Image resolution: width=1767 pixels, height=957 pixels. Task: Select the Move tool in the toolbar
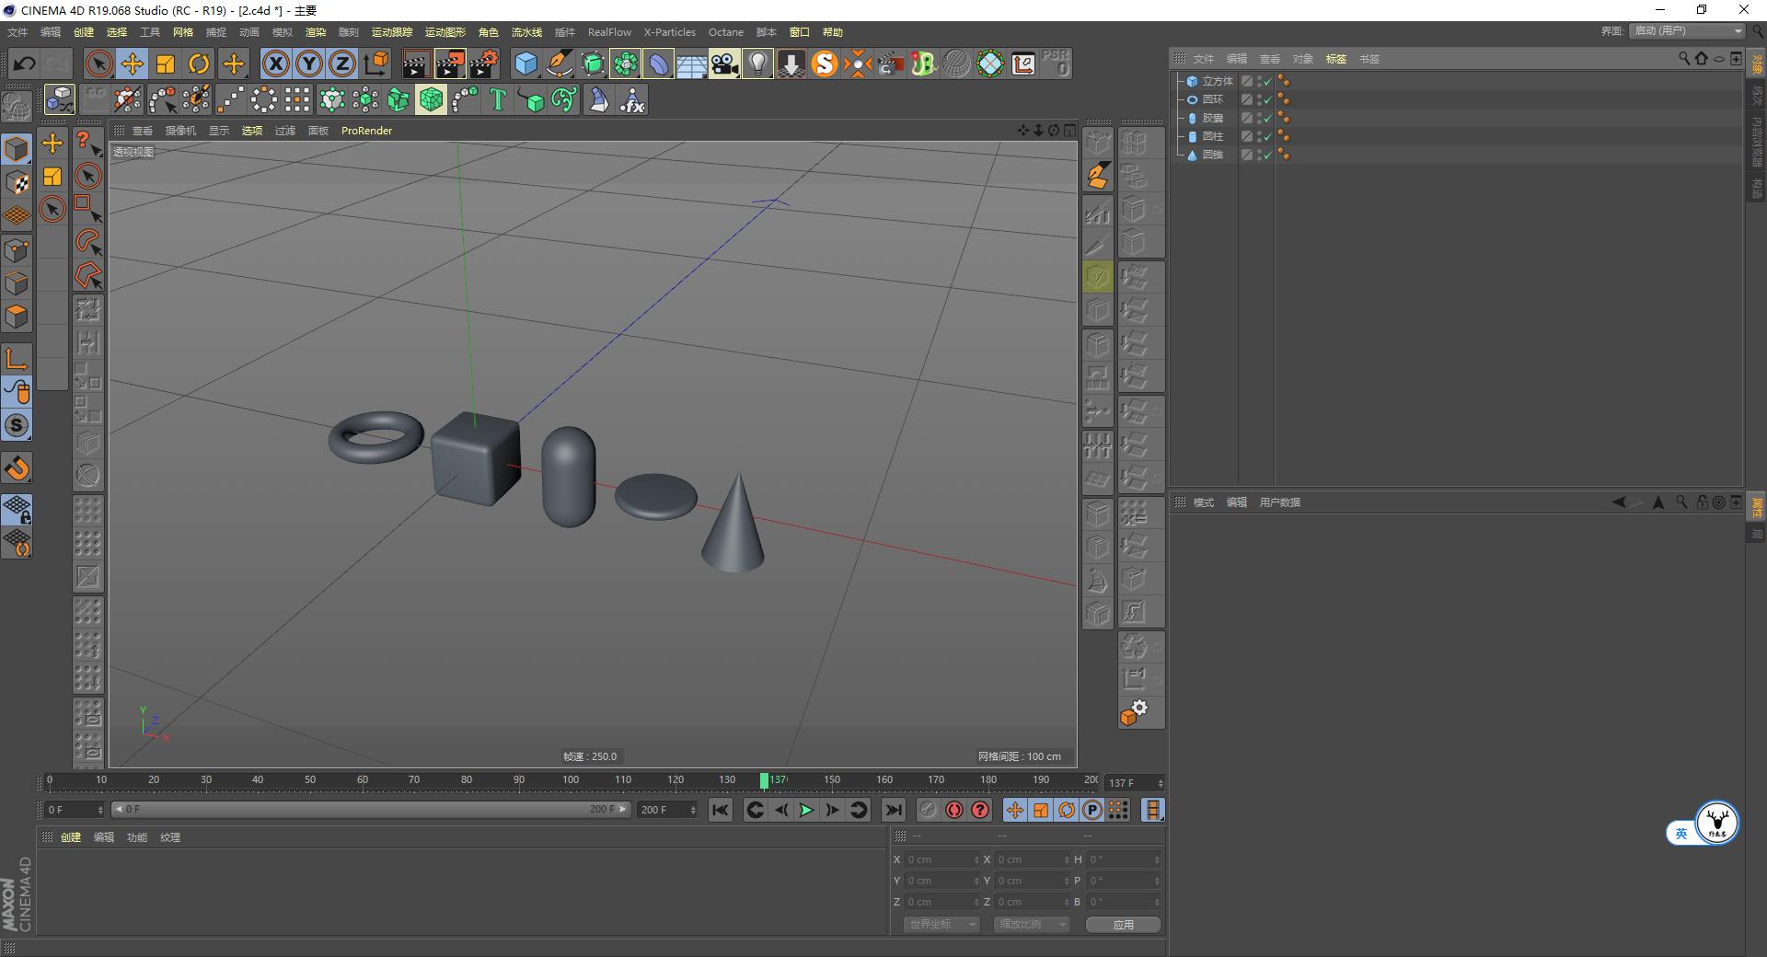click(133, 63)
